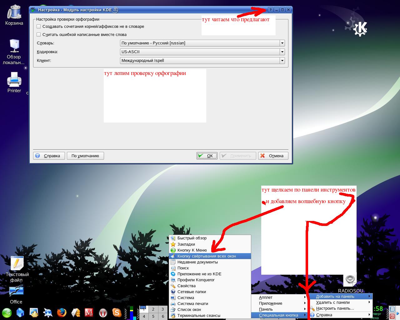The width and height of the screenshot is (400, 320).
Task: Select Добавить на панель menu item
Action: (341, 297)
